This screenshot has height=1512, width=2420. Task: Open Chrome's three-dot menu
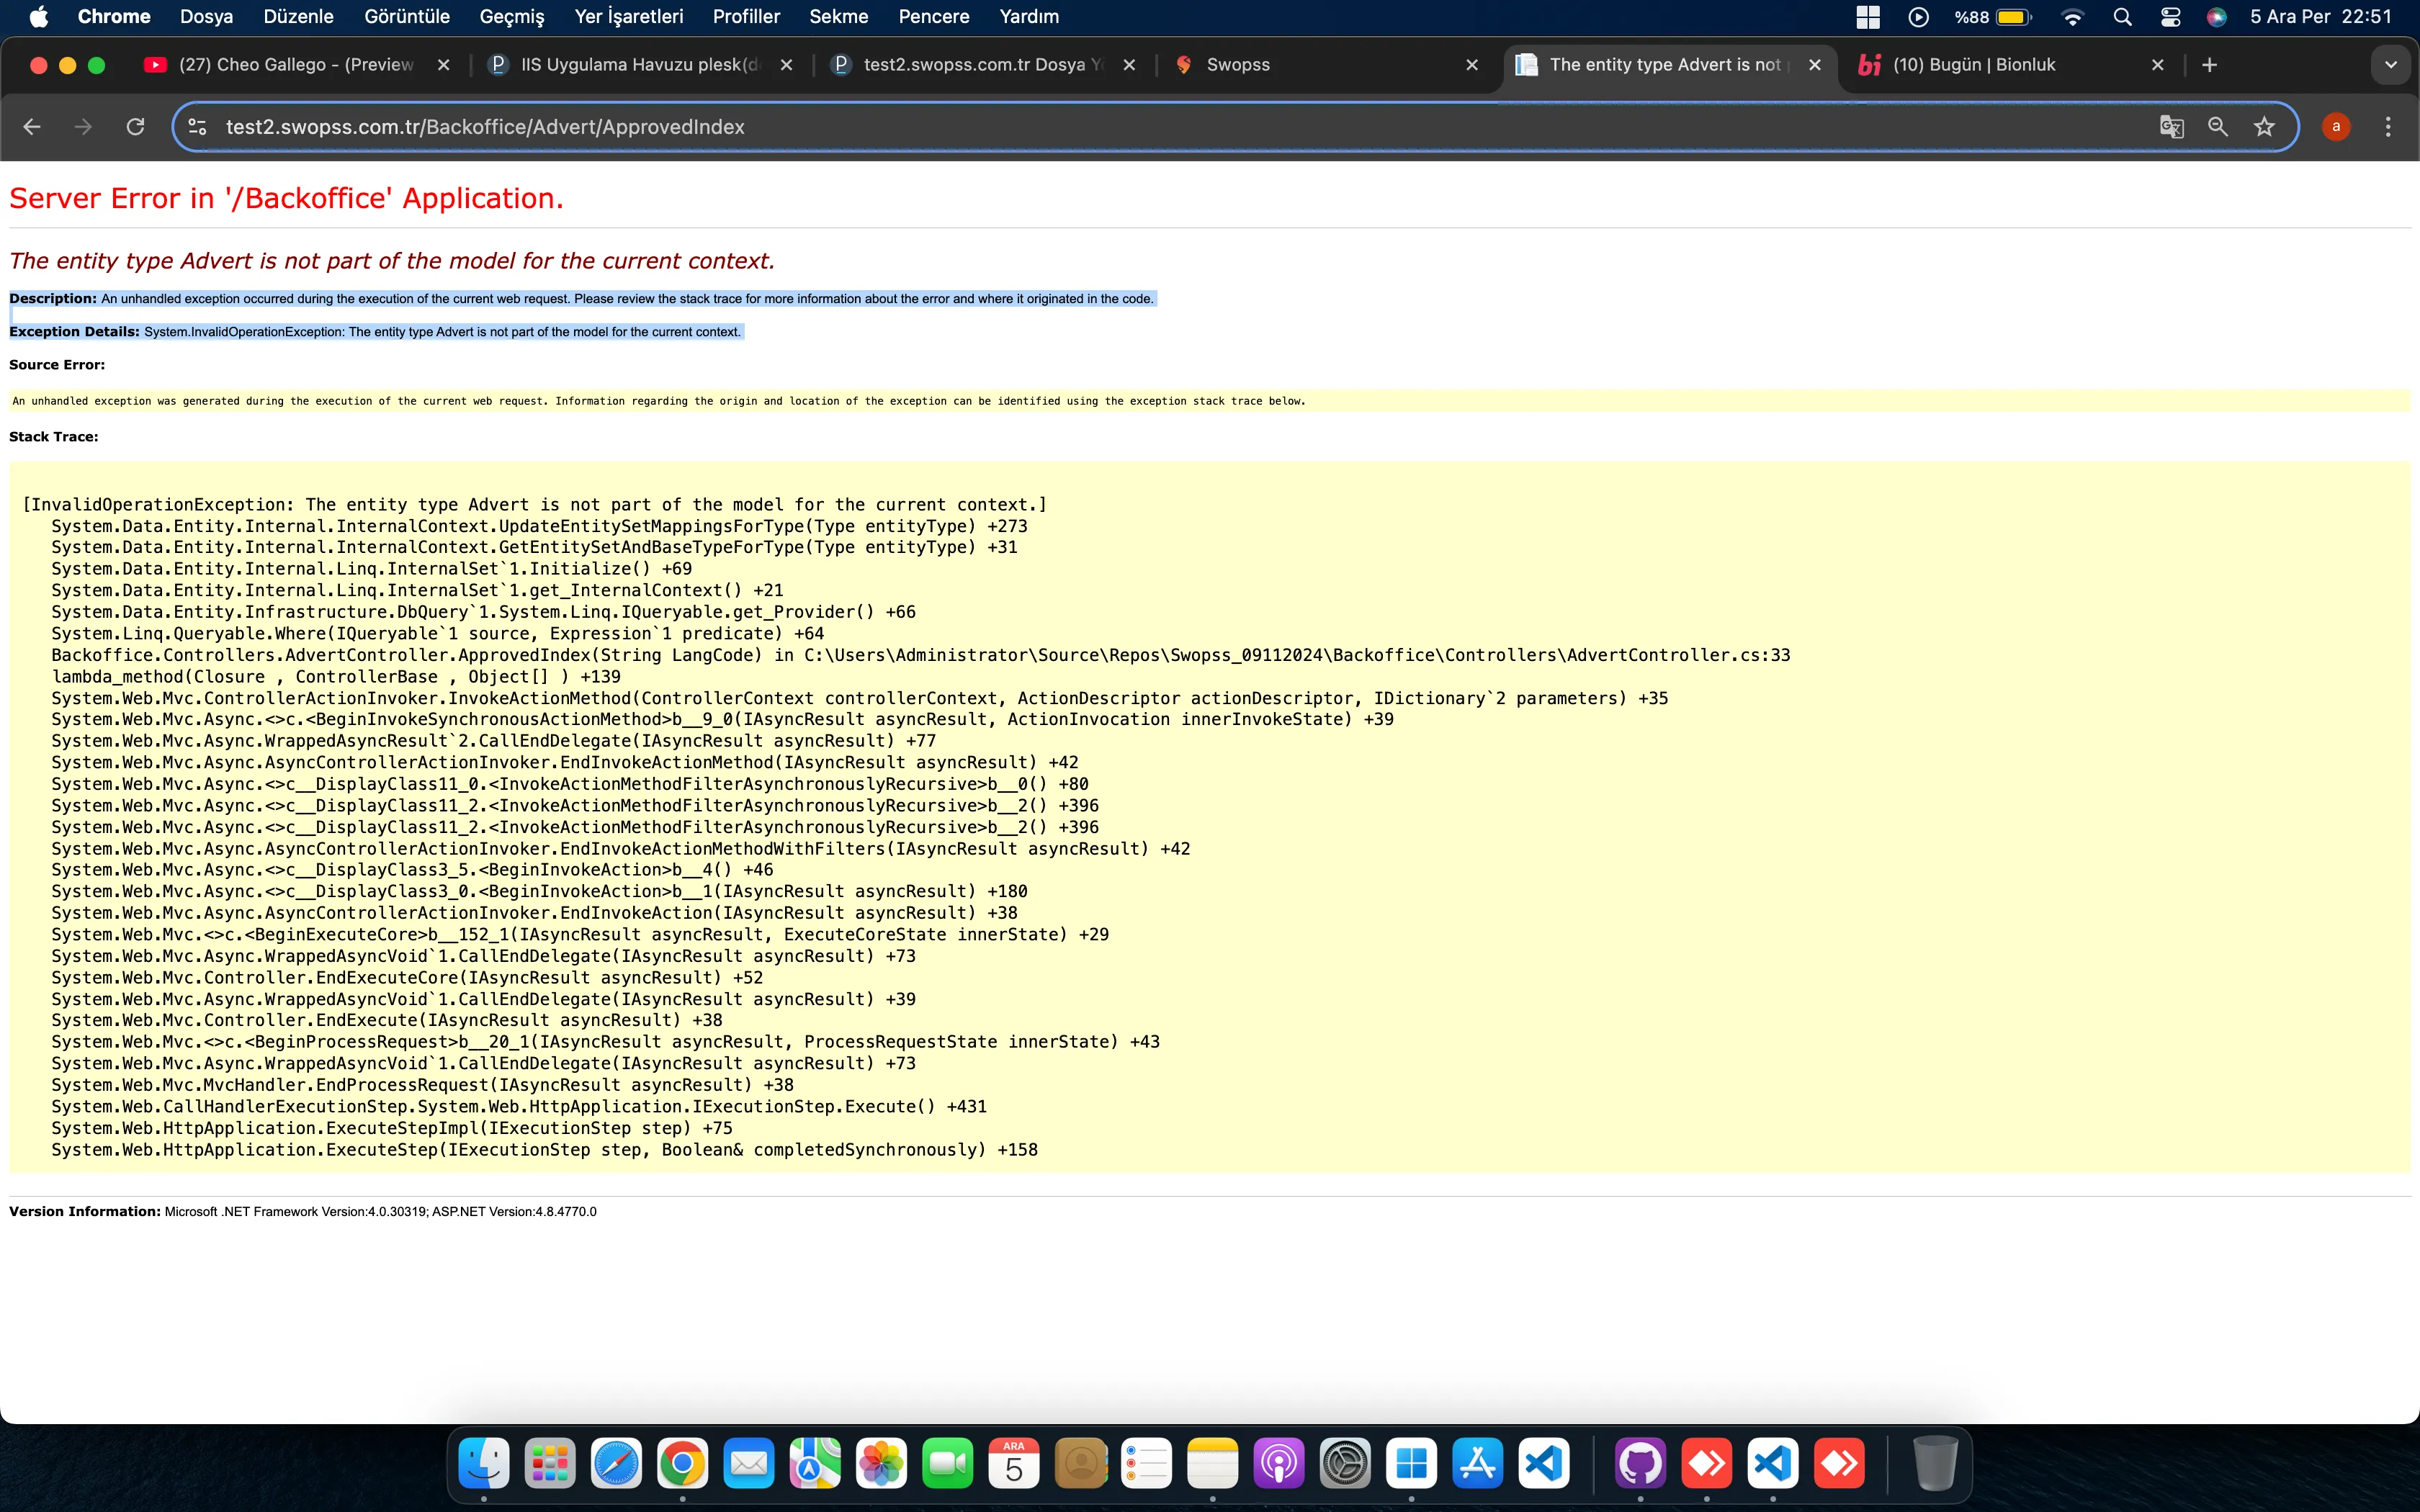click(2388, 127)
